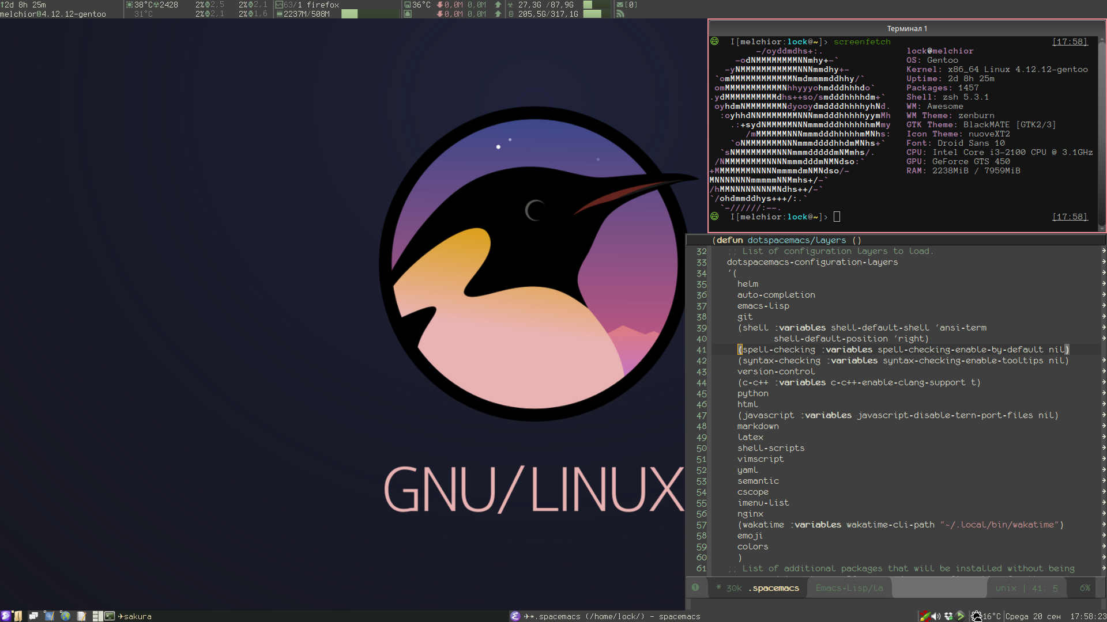This screenshot has height=622, width=1107.
Task: Click on the 'helm' layer line
Action: 747,284
